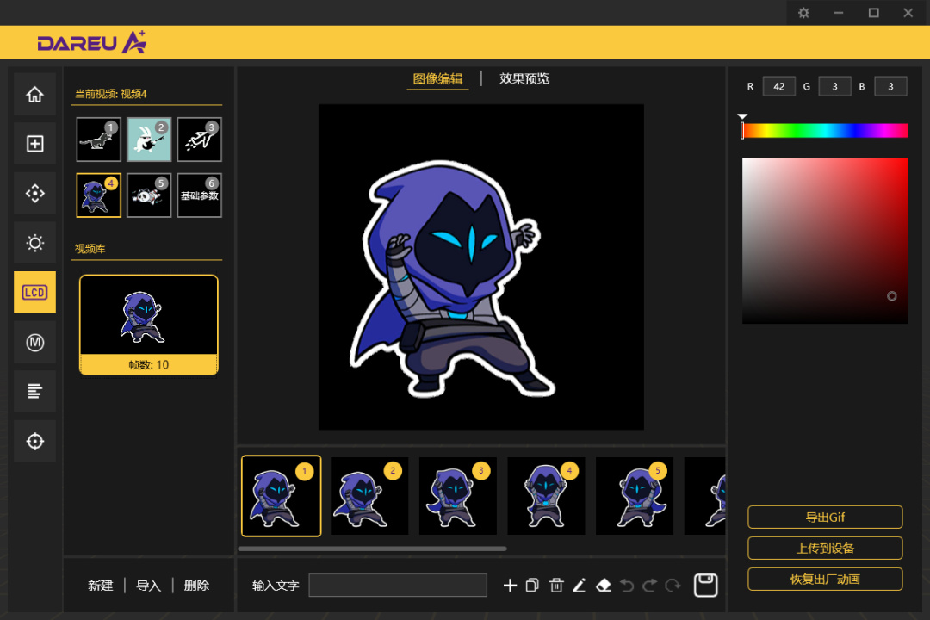This screenshot has height=620, width=930.
Task: Click the trash delete frame icon
Action: coord(556,586)
